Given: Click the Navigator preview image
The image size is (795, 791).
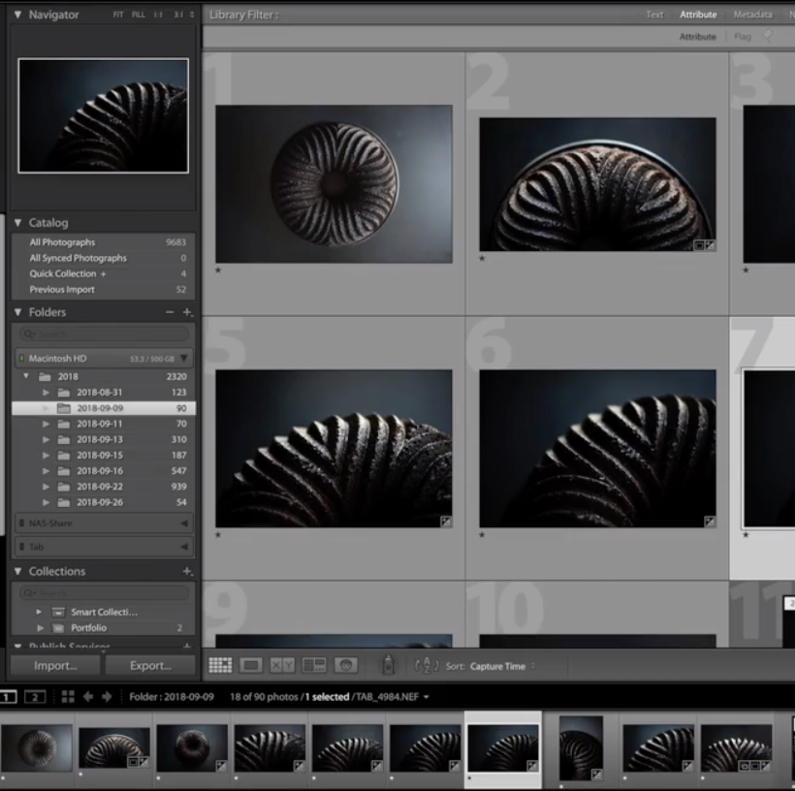Looking at the screenshot, I should click(104, 115).
